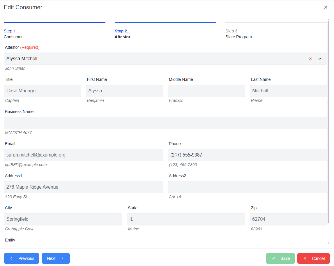Focus the empty Middle Name field
Screen dimensions: 334x266
(206, 91)
